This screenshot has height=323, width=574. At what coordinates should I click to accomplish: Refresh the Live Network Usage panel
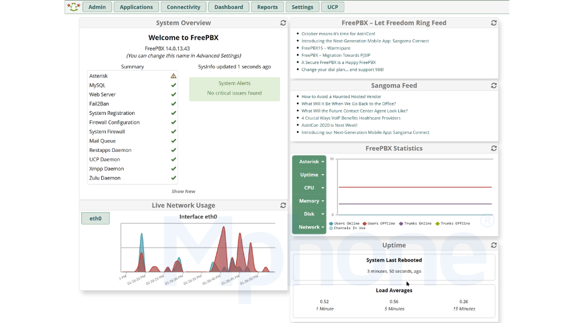[283, 205]
